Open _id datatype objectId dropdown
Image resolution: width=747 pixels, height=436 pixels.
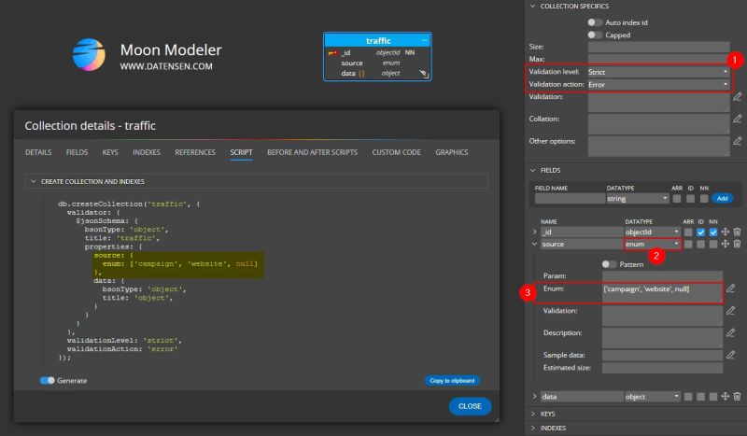(x=652, y=232)
